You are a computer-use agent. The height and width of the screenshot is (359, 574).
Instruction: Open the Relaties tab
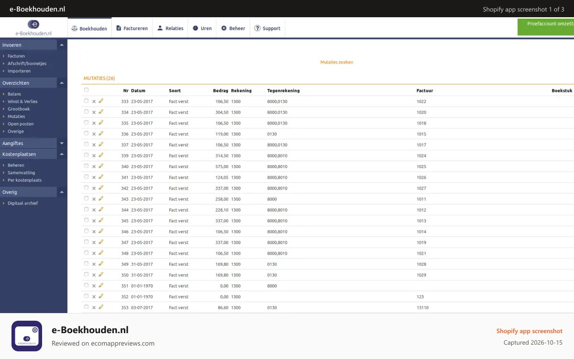pos(170,28)
